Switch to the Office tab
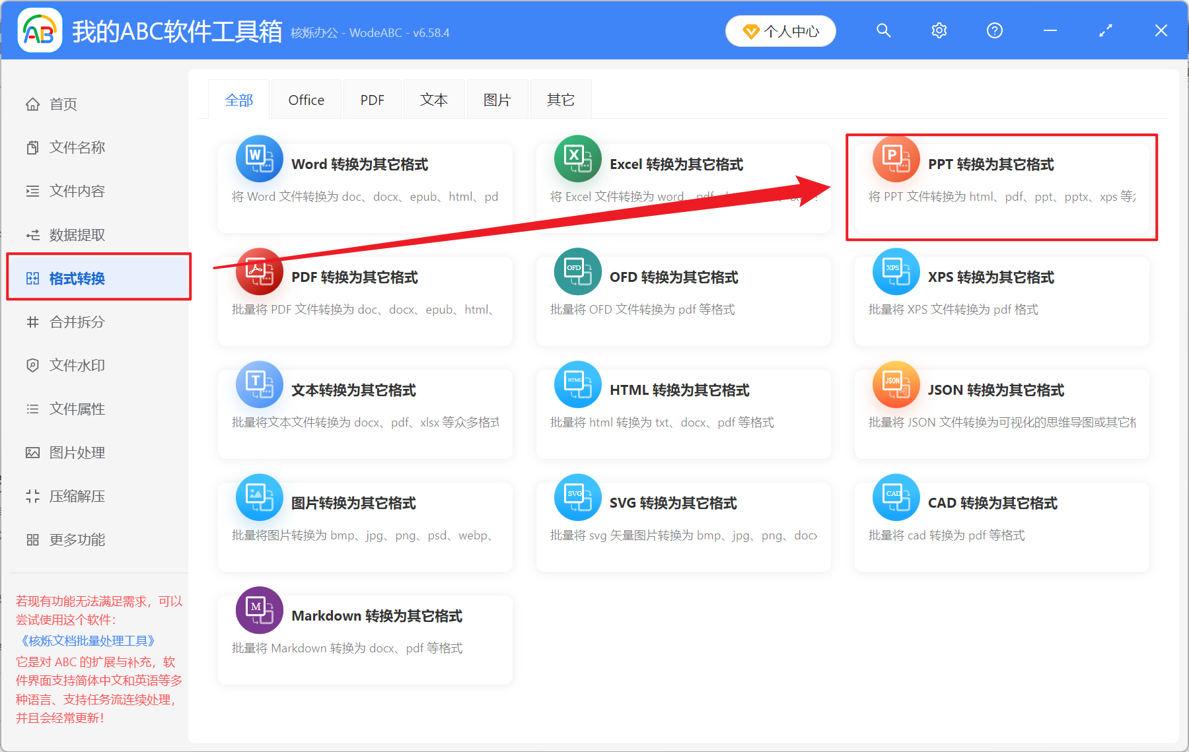Viewport: 1189px width, 752px height. [306, 99]
